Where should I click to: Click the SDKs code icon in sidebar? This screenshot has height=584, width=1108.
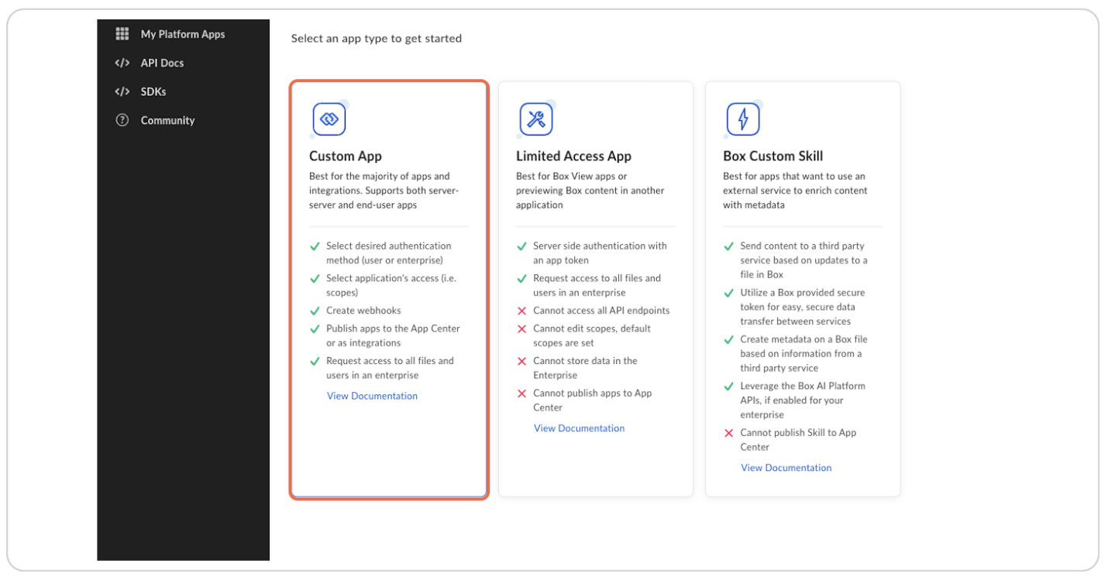pyautogui.click(x=122, y=91)
